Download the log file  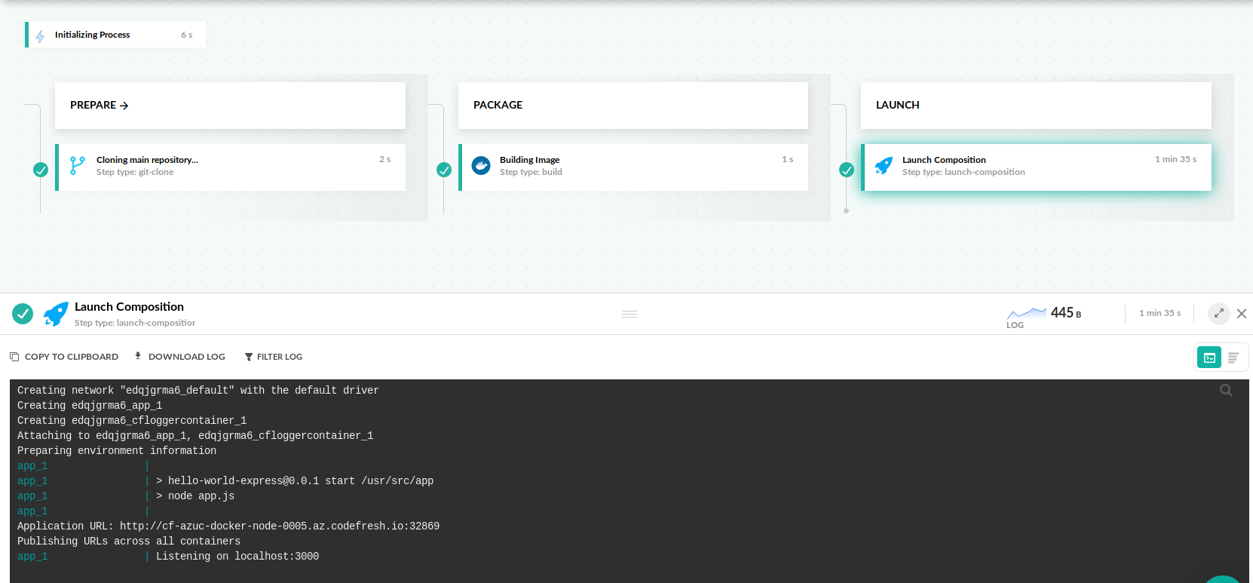tap(179, 357)
